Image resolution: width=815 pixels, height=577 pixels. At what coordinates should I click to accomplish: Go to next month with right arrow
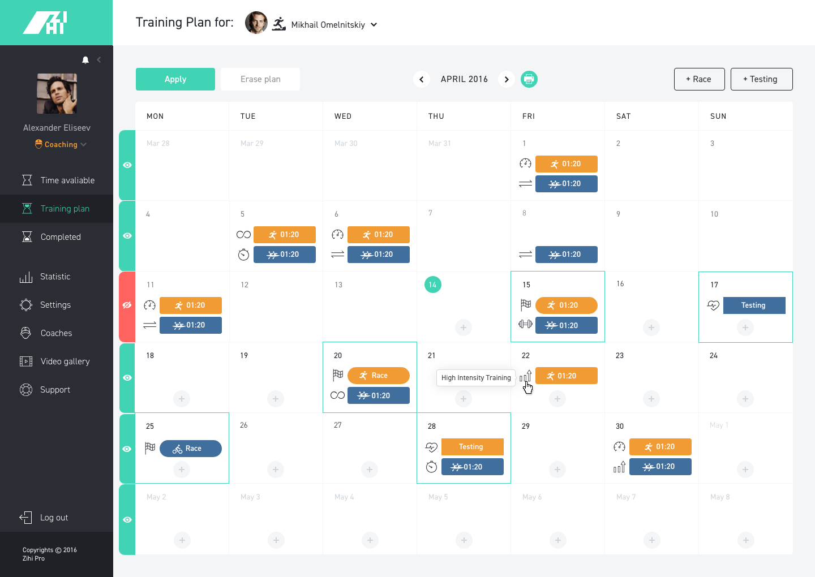tap(507, 79)
